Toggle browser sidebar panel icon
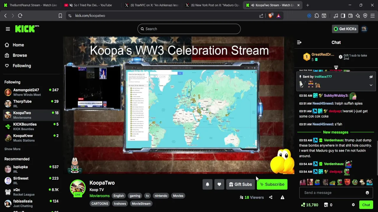Image resolution: width=378 pixels, height=212 pixels. pos(343,16)
